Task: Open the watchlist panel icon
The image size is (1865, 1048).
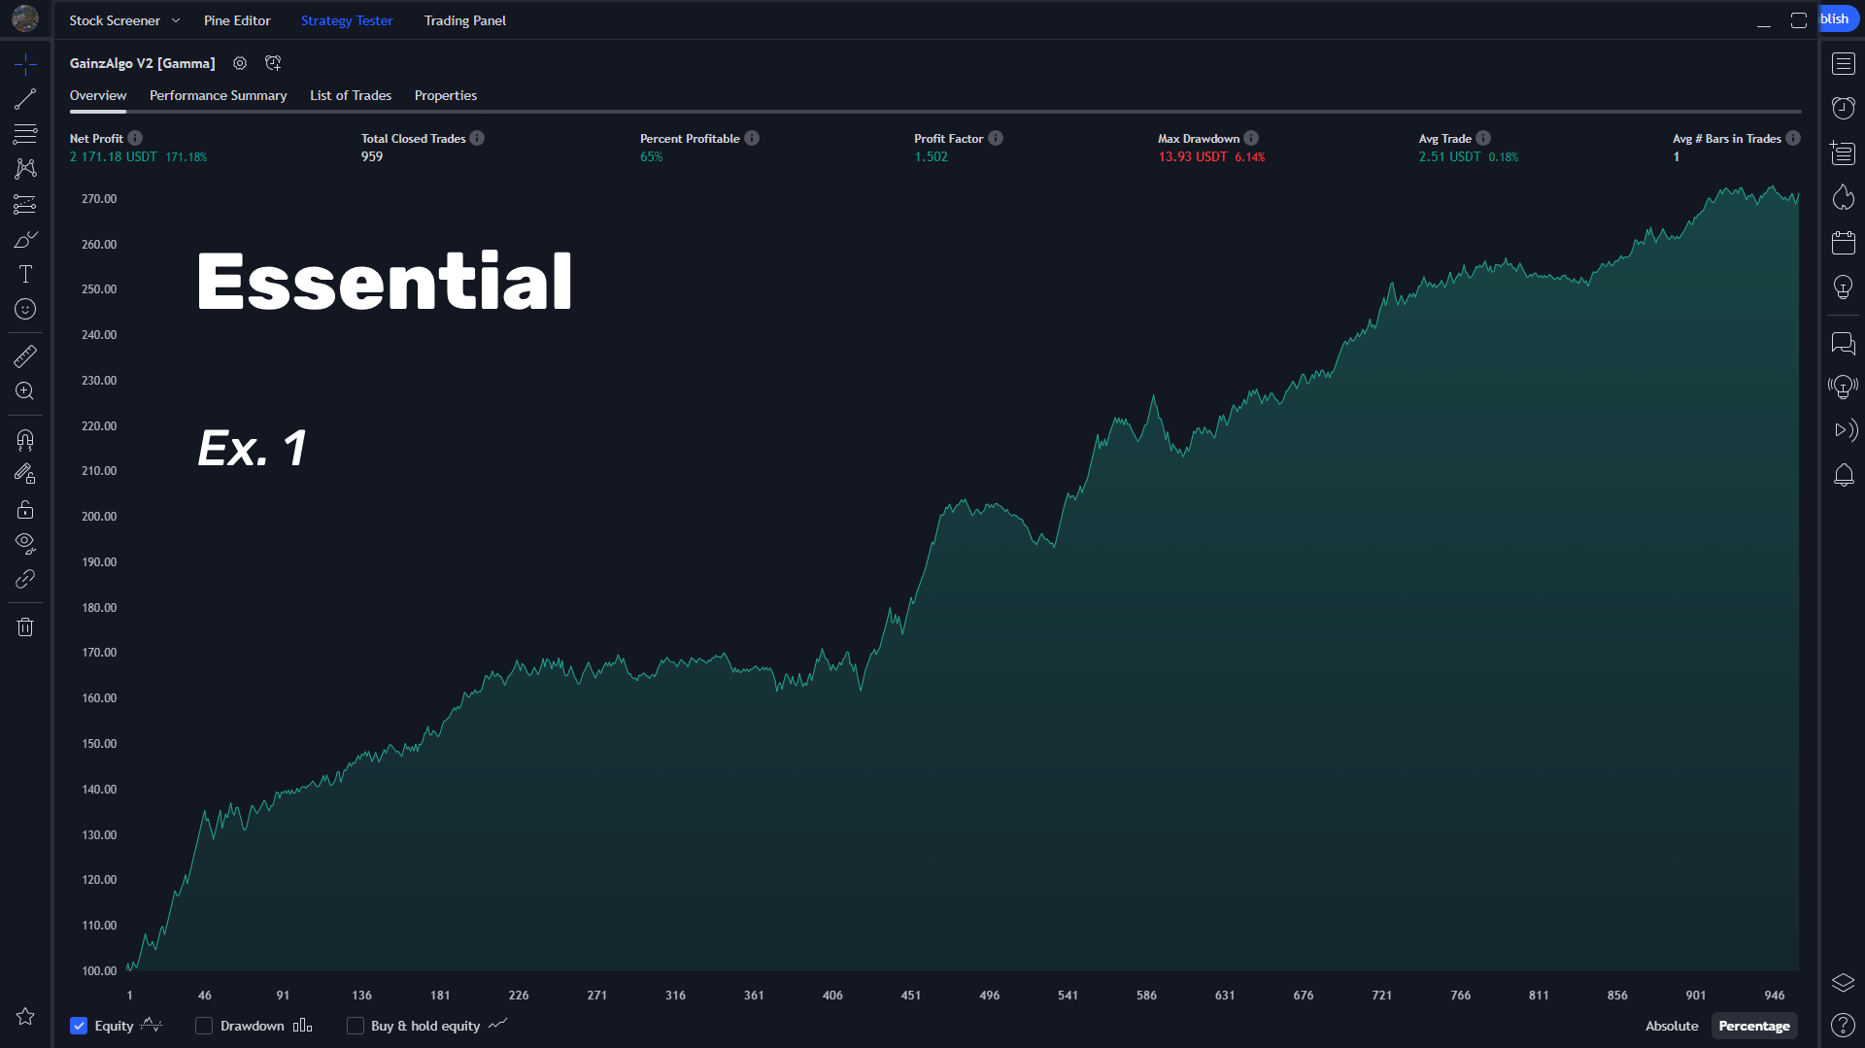Action: tap(1843, 64)
